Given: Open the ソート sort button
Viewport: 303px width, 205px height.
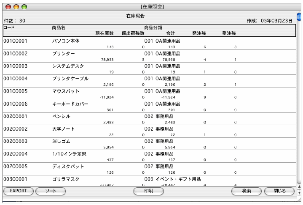Looking at the screenshot, I should pyautogui.click(x=51, y=191).
